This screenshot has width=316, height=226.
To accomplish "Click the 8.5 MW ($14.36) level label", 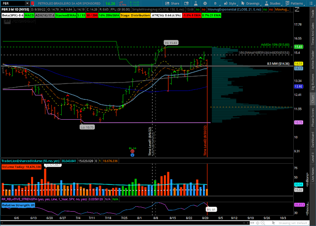I will 278,64.
